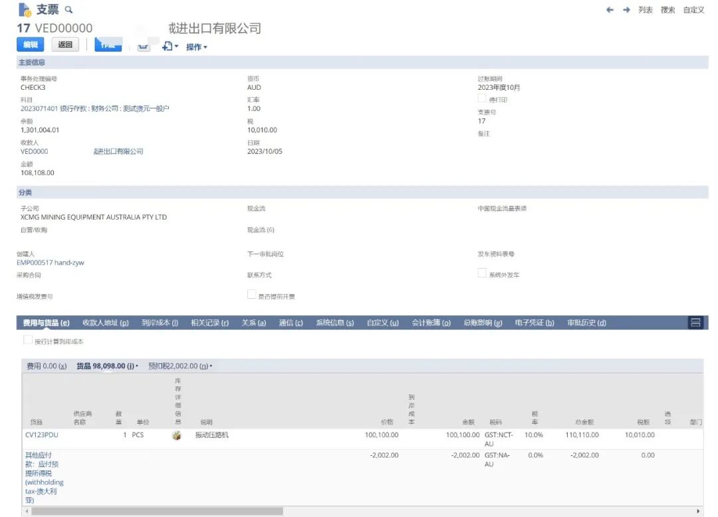
Task: Click the check record document icon
Action: (25, 9)
